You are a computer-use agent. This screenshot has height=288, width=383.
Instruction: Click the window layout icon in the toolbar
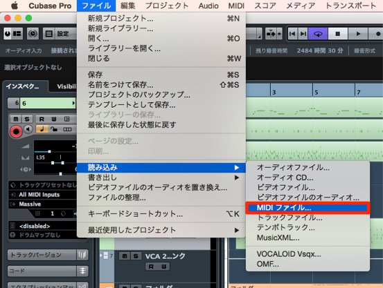pos(17,34)
